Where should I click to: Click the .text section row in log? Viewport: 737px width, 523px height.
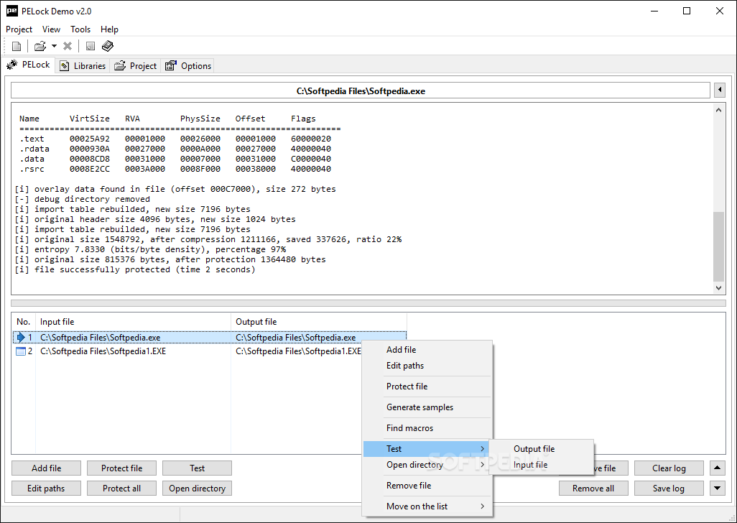pyautogui.click(x=175, y=139)
